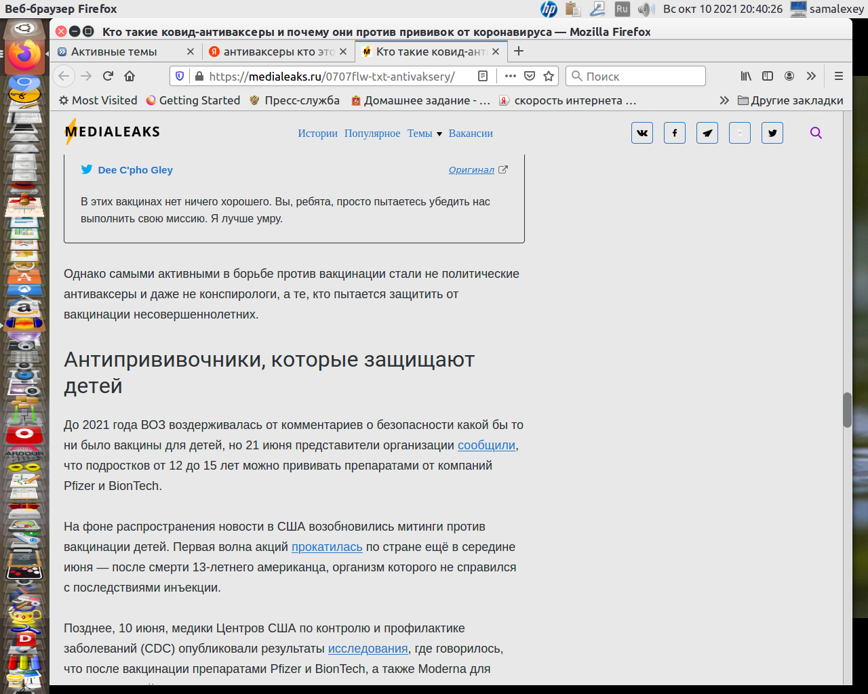Image resolution: width=868 pixels, height=694 pixels.
Task: Open Medialeaks Twitter page icon
Action: point(772,133)
